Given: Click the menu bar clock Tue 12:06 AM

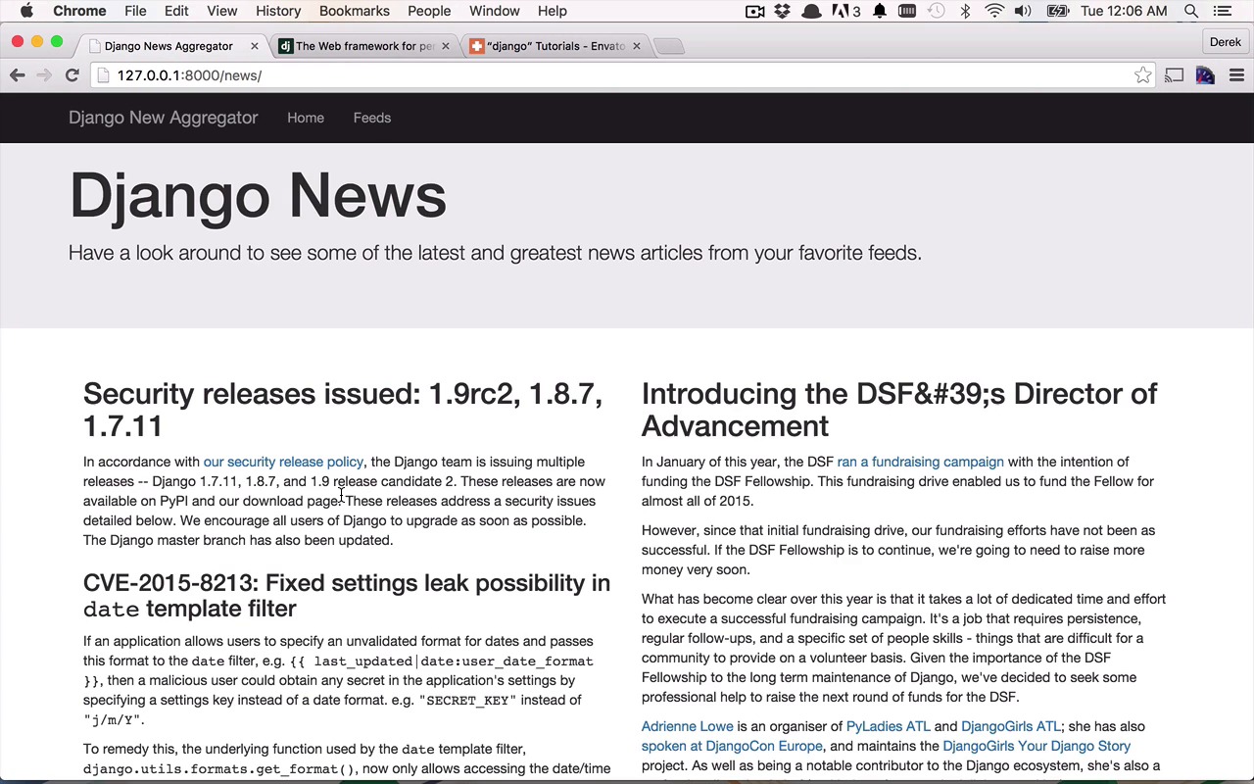Looking at the screenshot, I should click(1124, 11).
